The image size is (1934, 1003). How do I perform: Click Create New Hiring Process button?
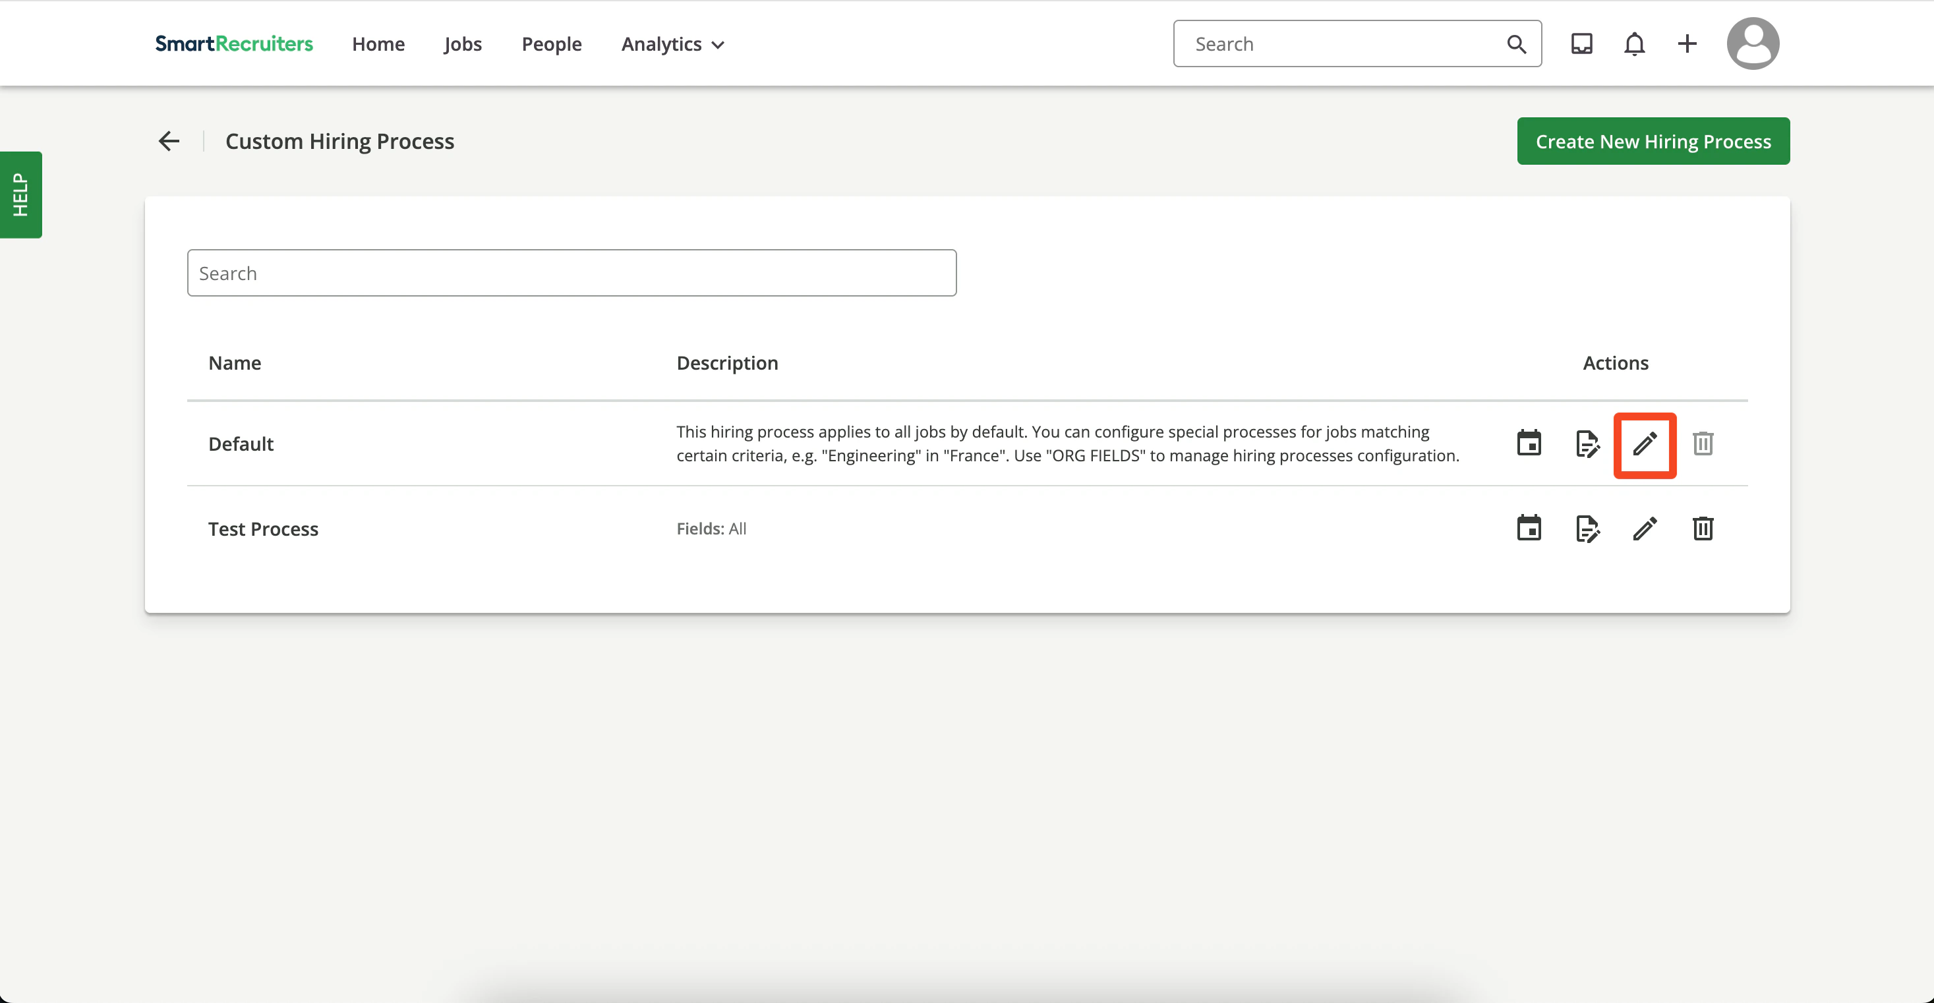coord(1653,140)
